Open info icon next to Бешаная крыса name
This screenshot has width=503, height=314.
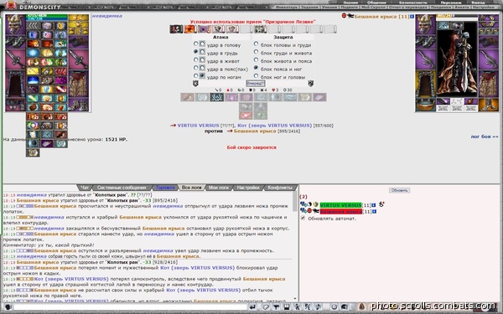(x=412, y=17)
